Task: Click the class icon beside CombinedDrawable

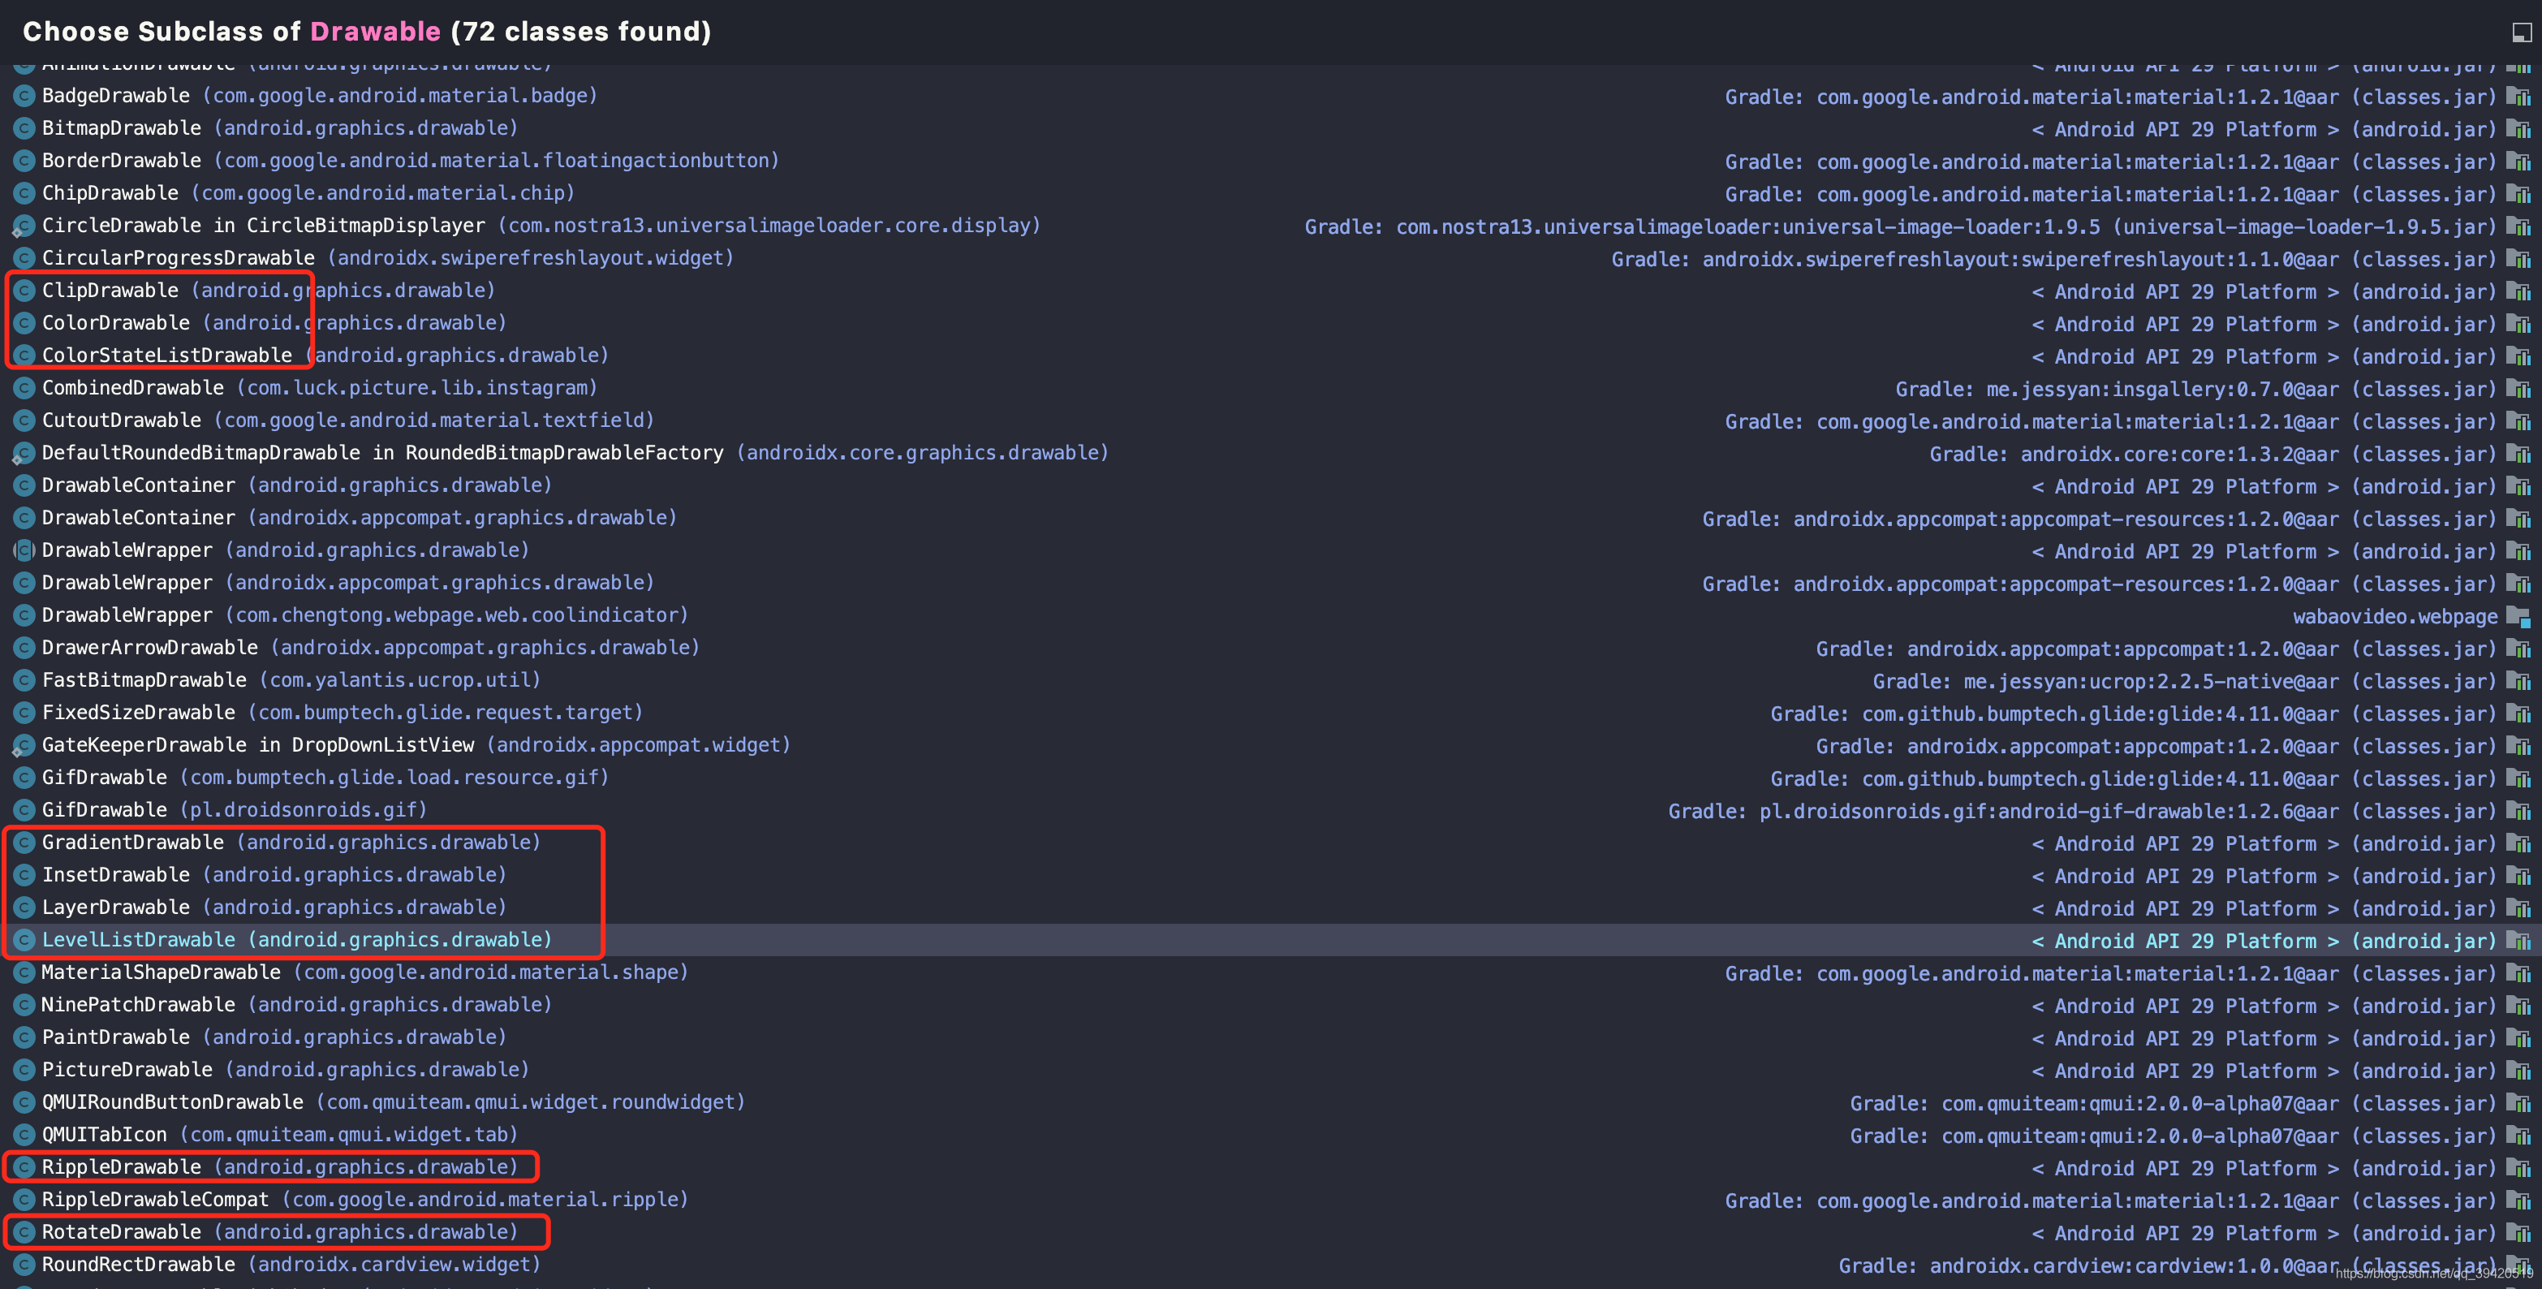Action: pos(24,389)
